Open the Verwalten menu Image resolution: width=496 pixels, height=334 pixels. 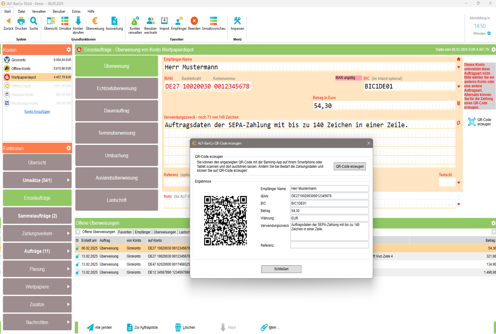pyautogui.click(x=39, y=11)
